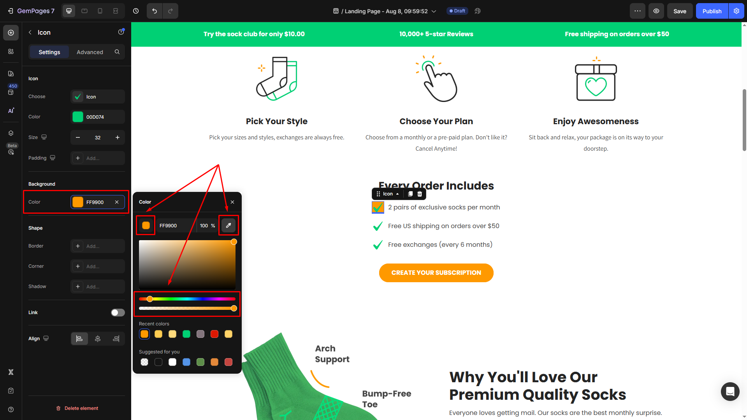The image size is (747, 420).
Task: Select center alignment option
Action: [x=98, y=339]
